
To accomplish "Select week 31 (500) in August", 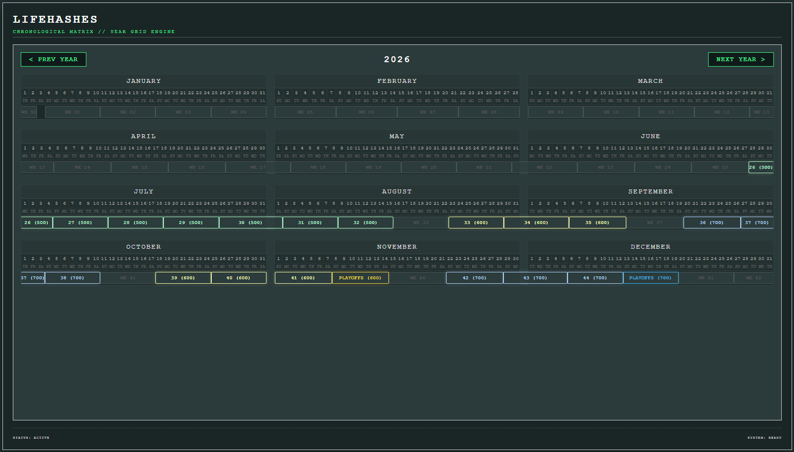I will (x=310, y=223).
